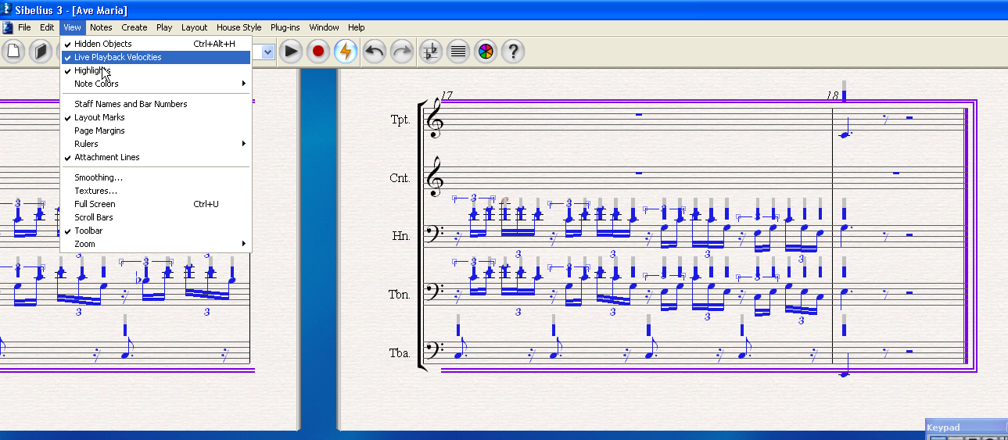Image resolution: width=1008 pixels, height=440 pixels.
Task: Click the Keypad window title bar
Action: pos(967,427)
